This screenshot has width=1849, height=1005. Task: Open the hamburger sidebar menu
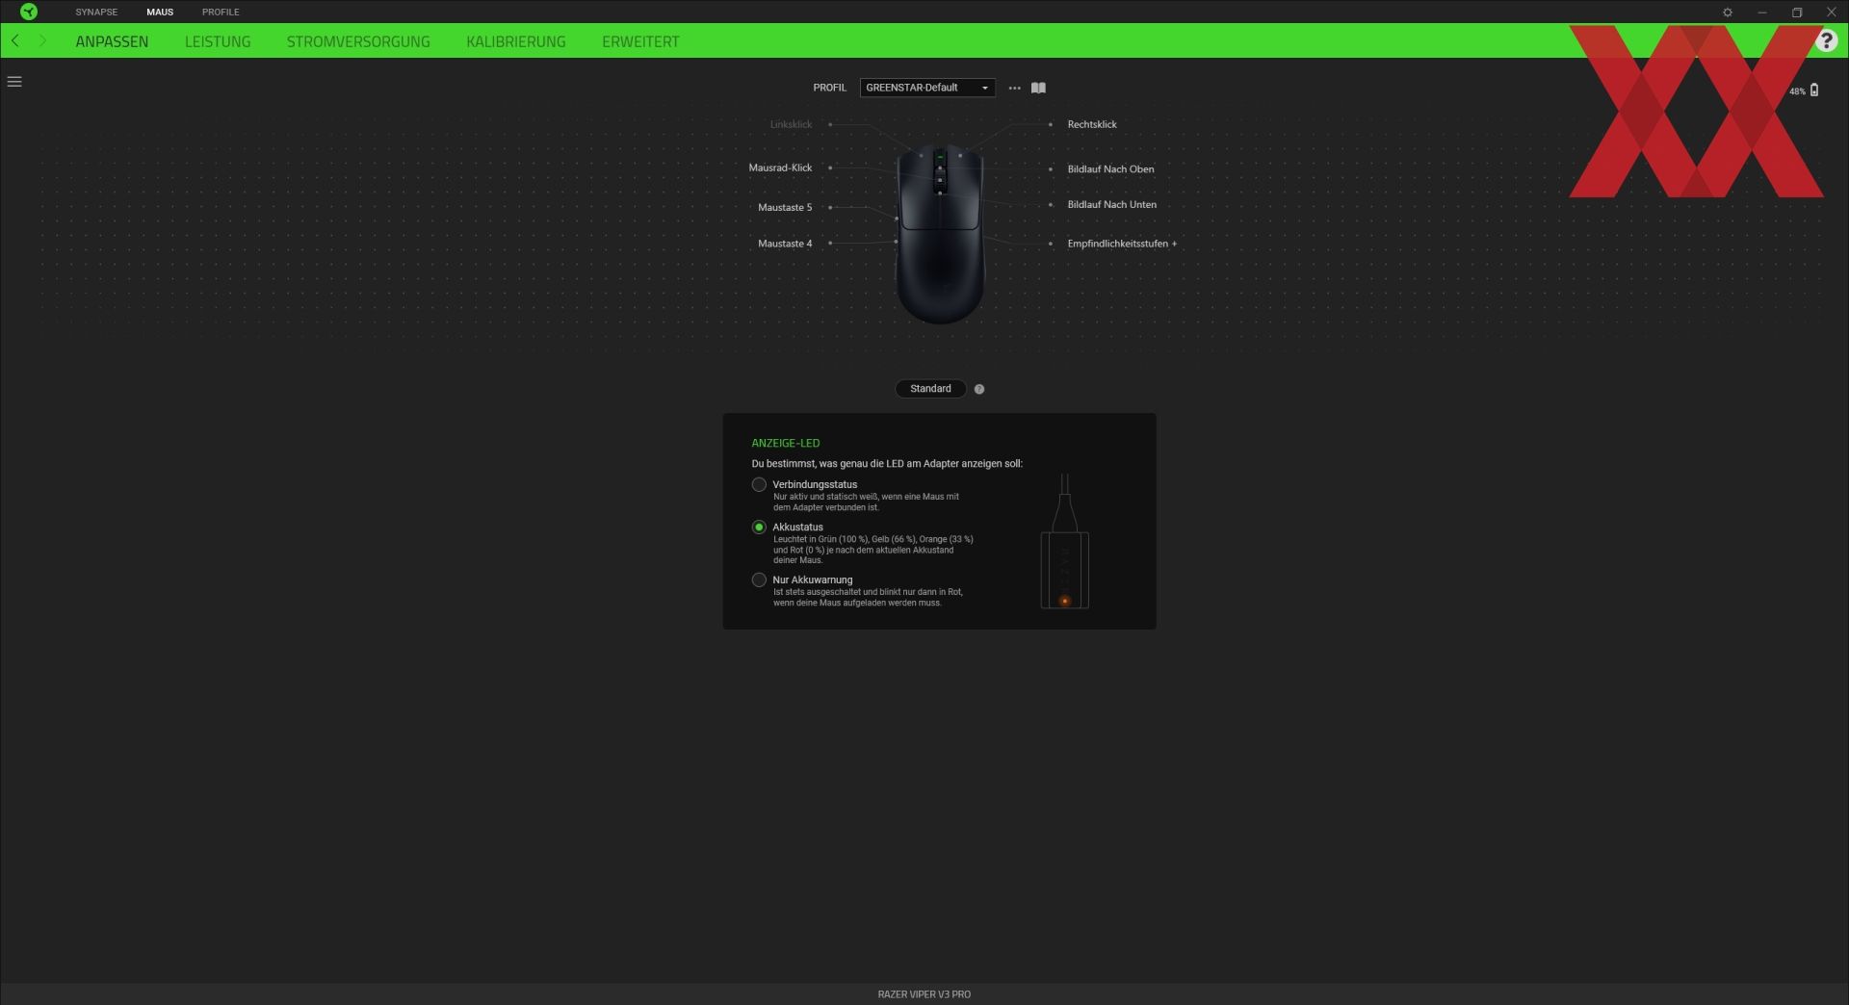14,82
